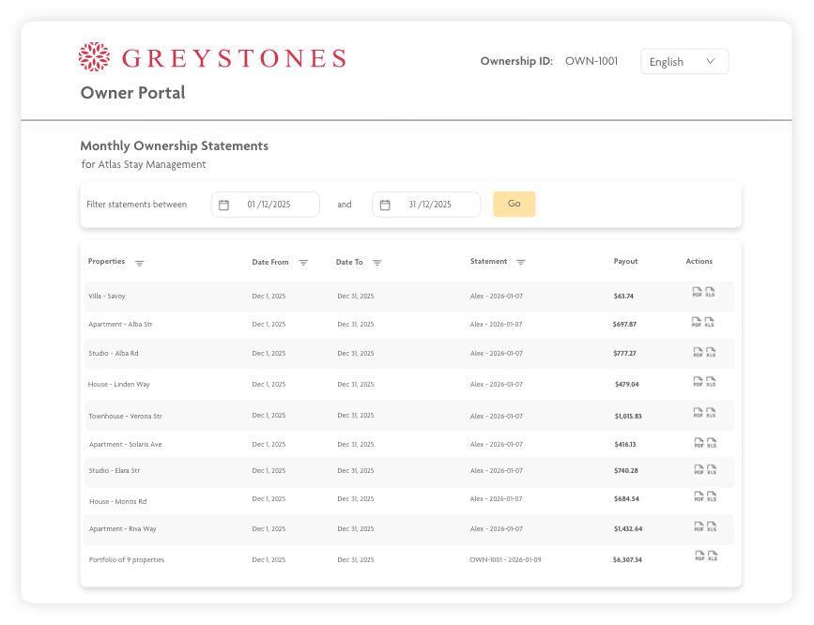Download XLS for Villa - Savoy statement
Image resolution: width=814 pixels, height=625 pixels.
[x=711, y=293]
